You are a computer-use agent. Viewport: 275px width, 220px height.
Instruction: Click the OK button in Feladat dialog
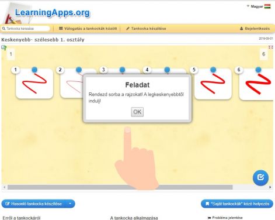pos(137,112)
